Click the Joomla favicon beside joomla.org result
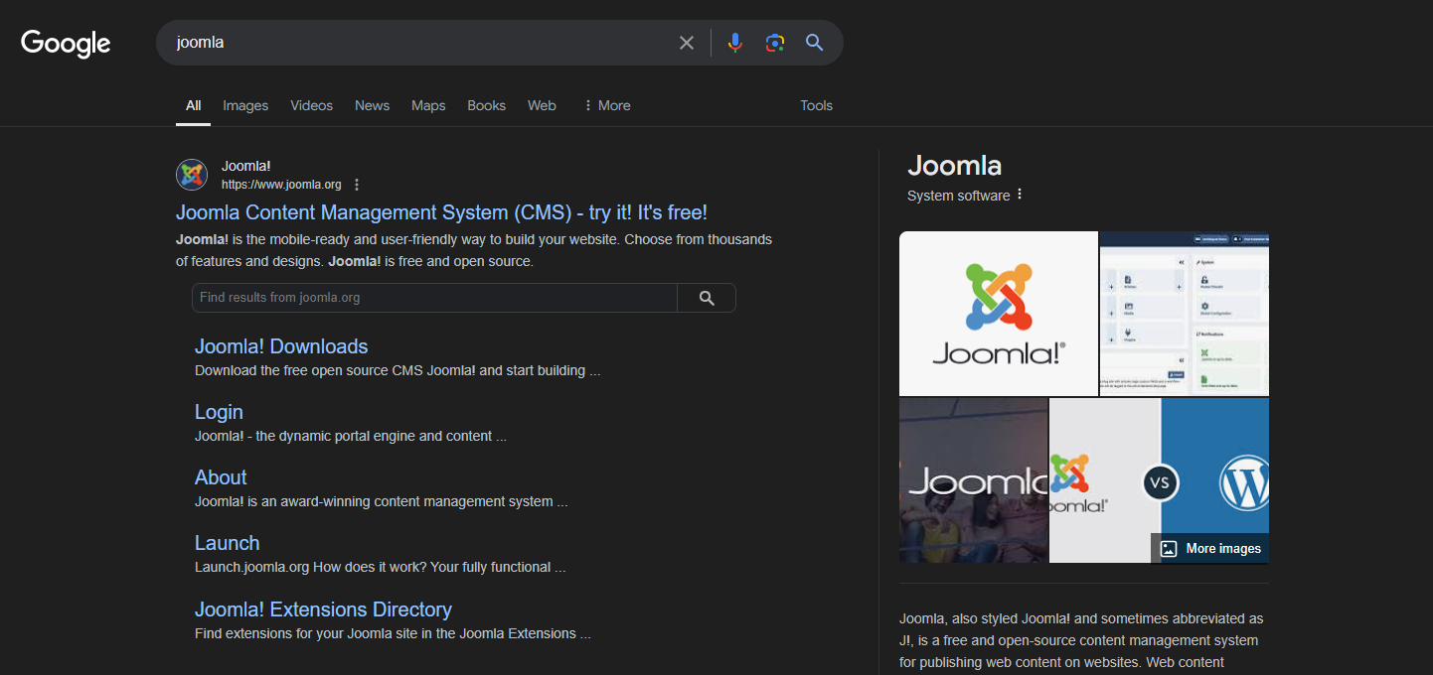 click(x=192, y=175)
